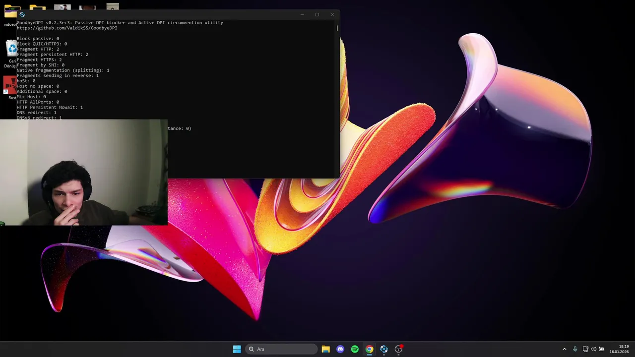The image size is (635, 357).
Task: Click the 'Fragments sending in reverse: 1' line
Action: point(58,76)
